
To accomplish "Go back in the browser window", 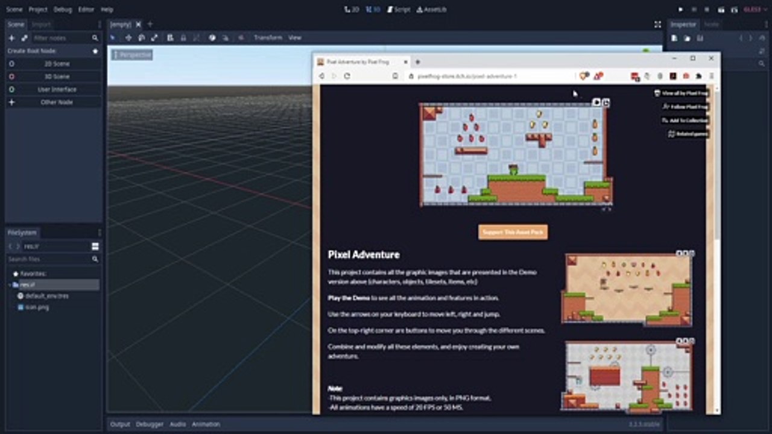I will (x=321, y=76).
